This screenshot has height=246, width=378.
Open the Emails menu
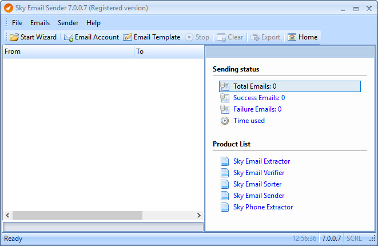point(40,23)
